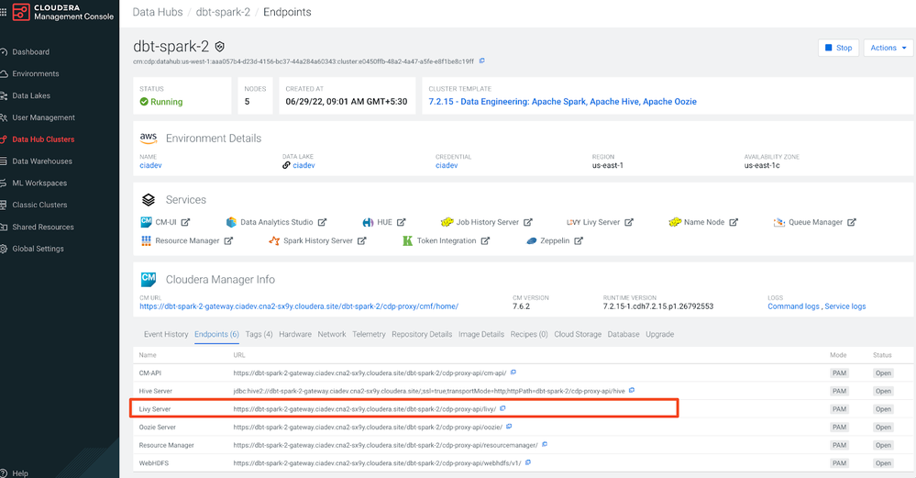Open Service logs link
Image resolution: width=916 pixels, height=478 pixels.
845,306
